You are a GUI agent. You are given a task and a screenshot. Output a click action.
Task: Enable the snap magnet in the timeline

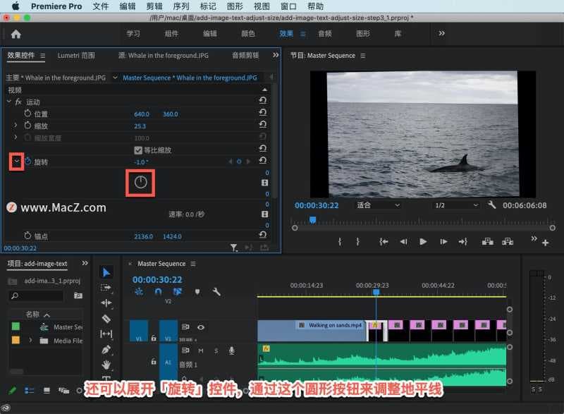pos(157,291)
